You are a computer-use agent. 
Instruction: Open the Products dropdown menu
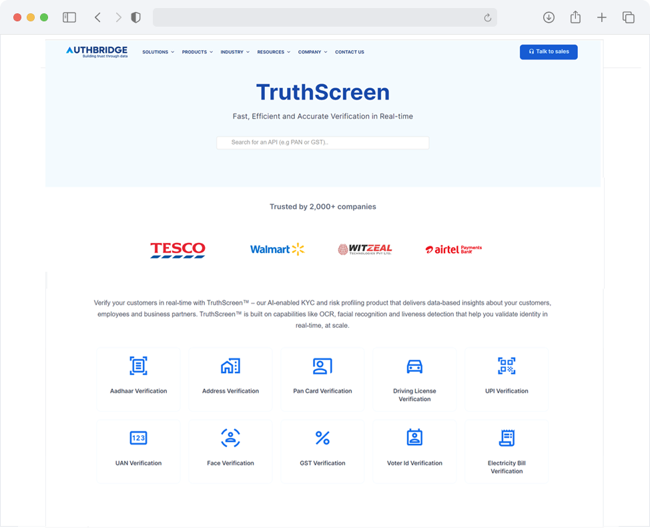coord(197,51)
